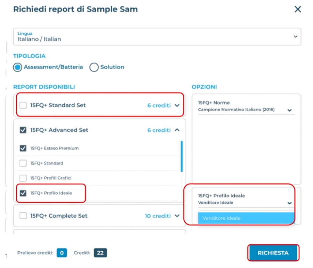Click the OPZIONI heading
The height and width of the screenshot is (268, 313).
(204, 87)
